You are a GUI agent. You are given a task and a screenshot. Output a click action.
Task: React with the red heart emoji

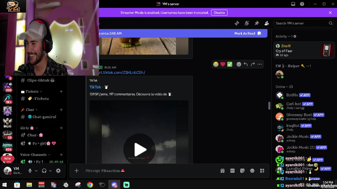tap(223, 64)
